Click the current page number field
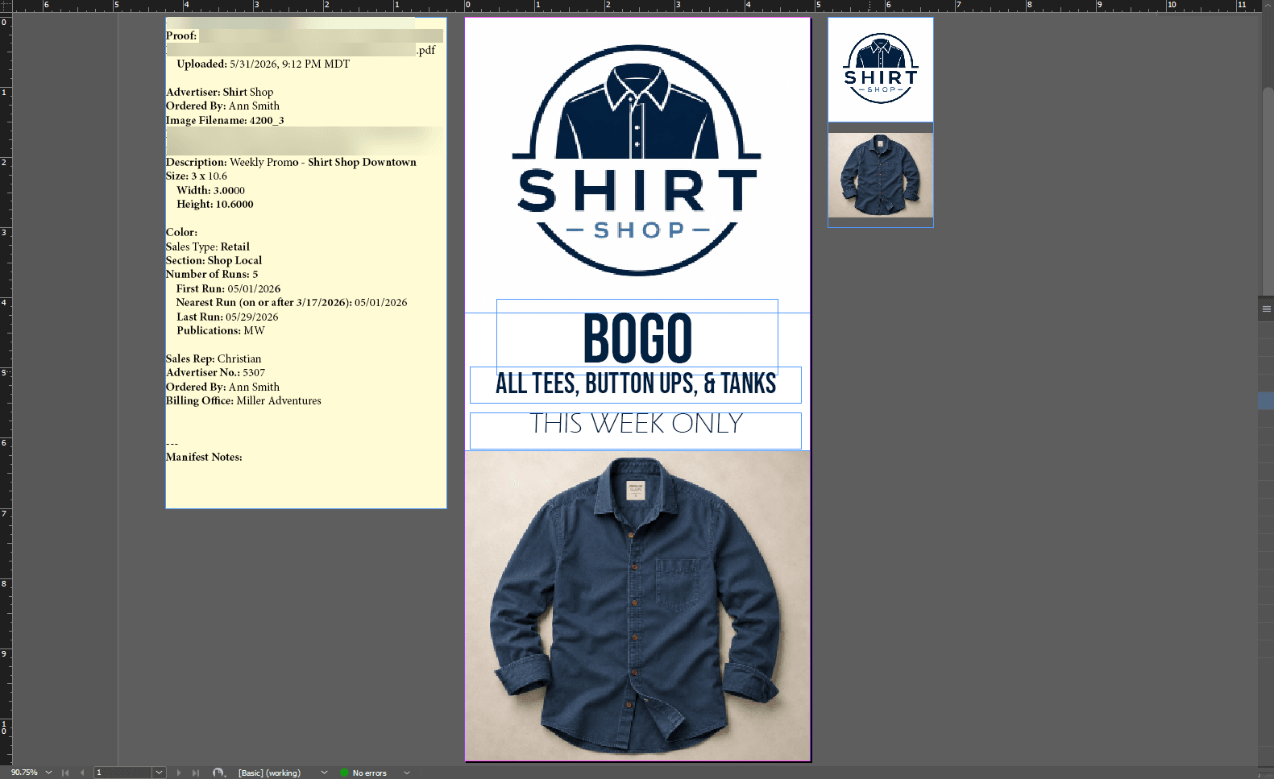The image size is (1274, 779). (123, 773)
